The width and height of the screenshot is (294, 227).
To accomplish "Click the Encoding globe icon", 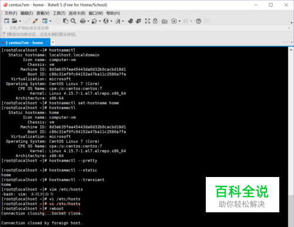I will click(x=106, y=21).
